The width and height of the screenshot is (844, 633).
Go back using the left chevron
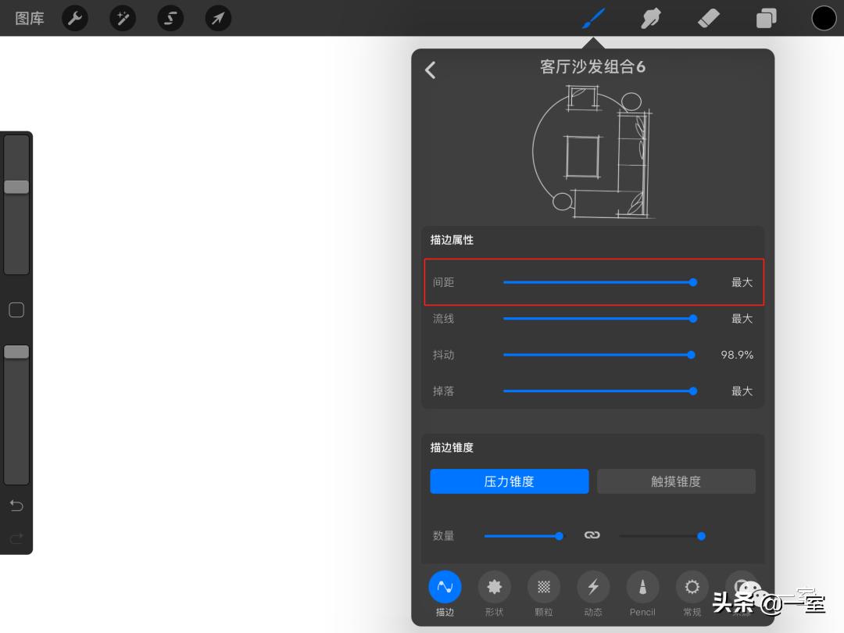431,70
